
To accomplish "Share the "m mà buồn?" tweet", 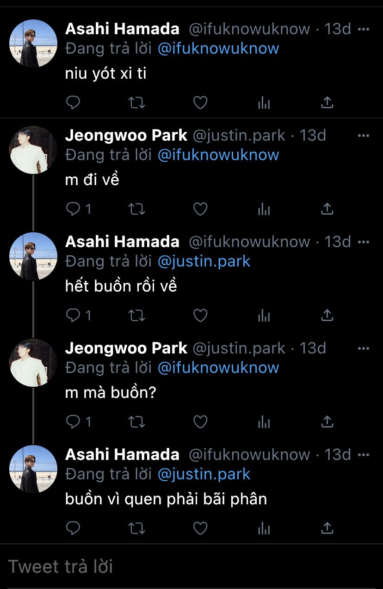I will pos(327,422).
